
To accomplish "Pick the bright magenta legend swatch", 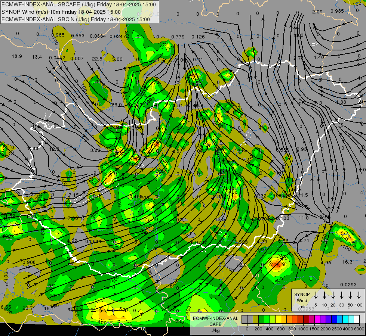I will click(x=317, y=319).
